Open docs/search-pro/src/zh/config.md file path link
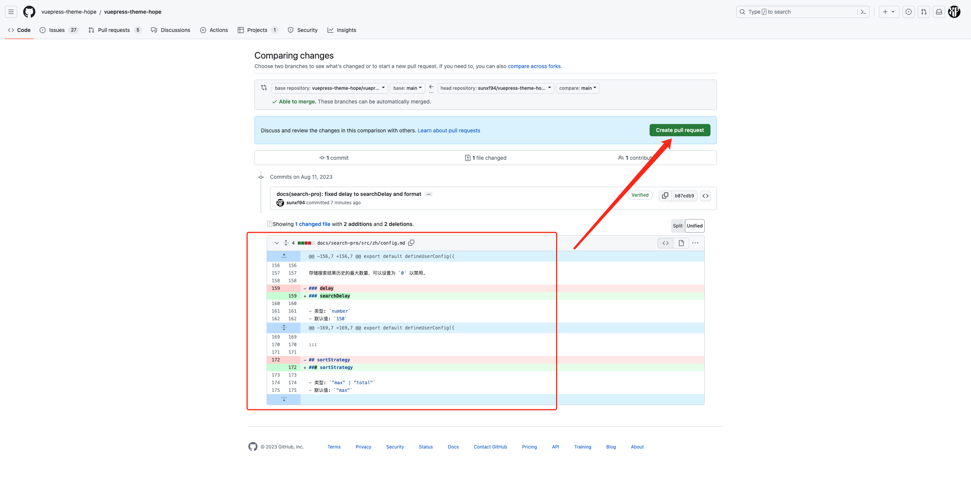 coord(361,243)
